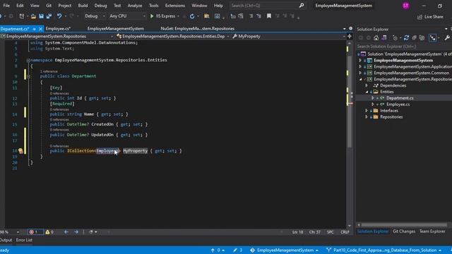
Task: Open the Git menu
Action: point(49,6)
